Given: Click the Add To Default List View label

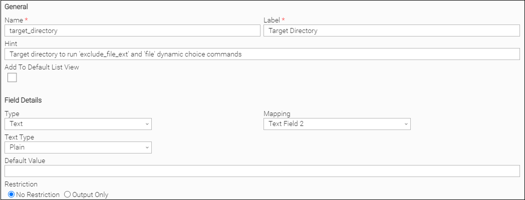Looking at the screenshot, I should click(x=42, y=67).
